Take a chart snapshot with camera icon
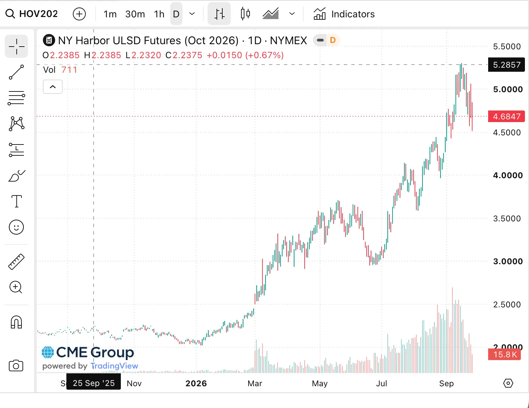 [16, 366]
